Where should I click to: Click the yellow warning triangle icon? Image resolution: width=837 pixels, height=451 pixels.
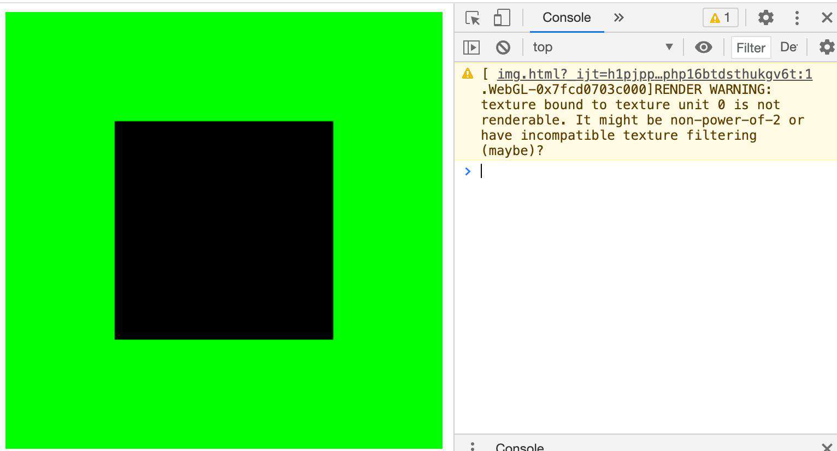tap(468, 74)
